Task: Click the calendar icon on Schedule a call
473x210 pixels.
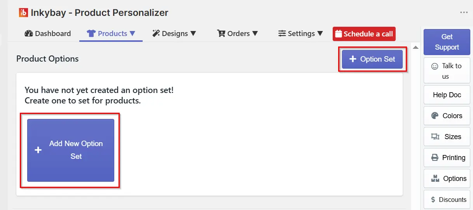Action: (x=338, y=34)
